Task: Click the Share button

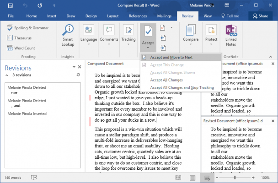Action: (260, 16)
